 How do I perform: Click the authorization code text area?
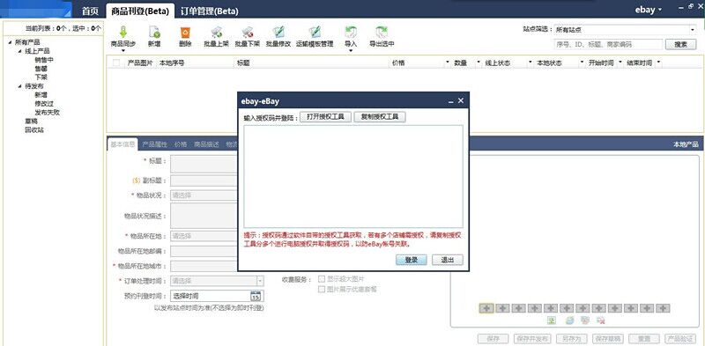point(353,177)
